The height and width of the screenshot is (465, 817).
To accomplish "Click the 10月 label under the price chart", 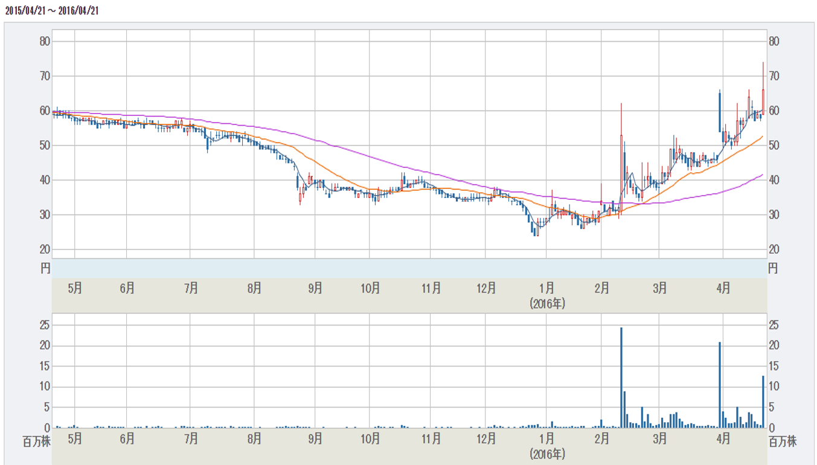I will pos(370,288).
